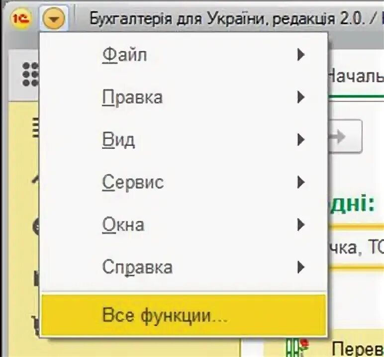The width and height of the screenshot is (384, 357).
Task: Expand the Правка submenu arrow
Action: [x=301, y=97]
